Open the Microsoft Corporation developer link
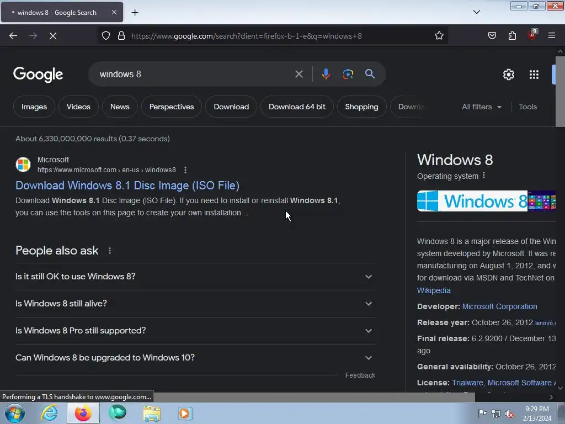This screenshot has height=424, width=565. pyautogui.click(x=499, y=306)
